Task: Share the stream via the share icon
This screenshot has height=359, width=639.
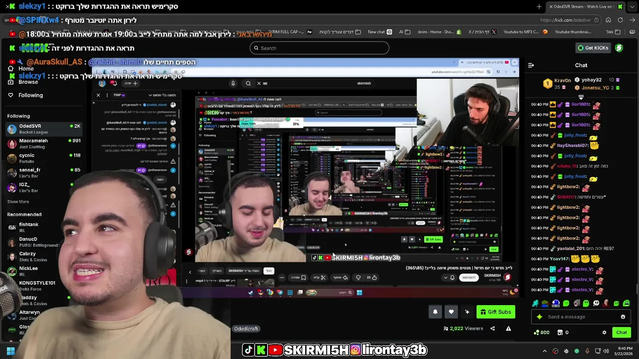Action: point(492,329)
